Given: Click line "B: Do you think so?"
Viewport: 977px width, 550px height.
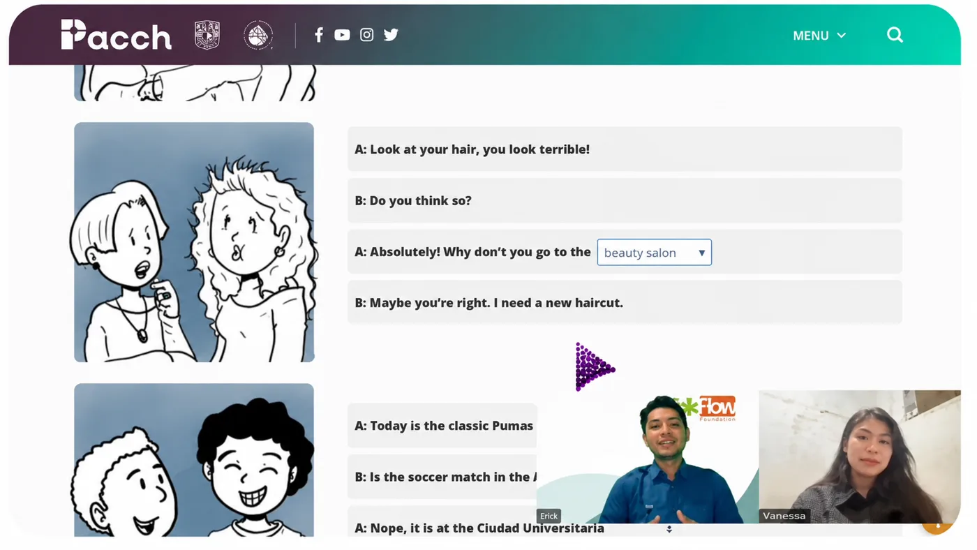Looking at the screenshot, I should [625, 200].
